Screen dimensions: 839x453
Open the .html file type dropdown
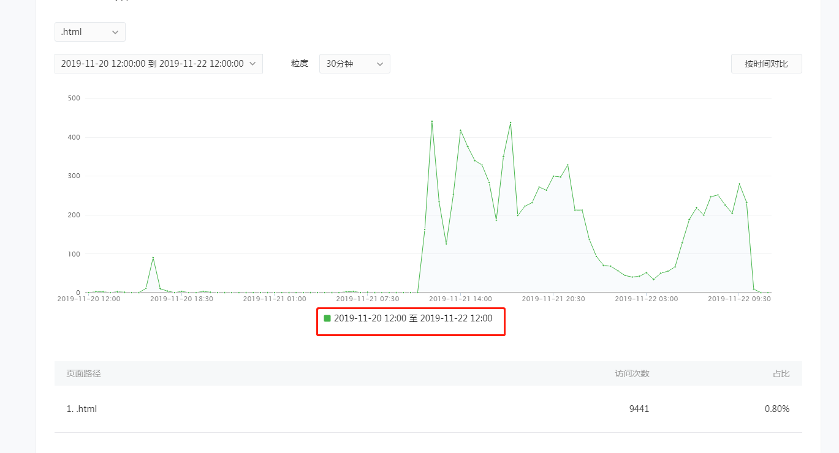pyautogui.click(x=90, y=32)
